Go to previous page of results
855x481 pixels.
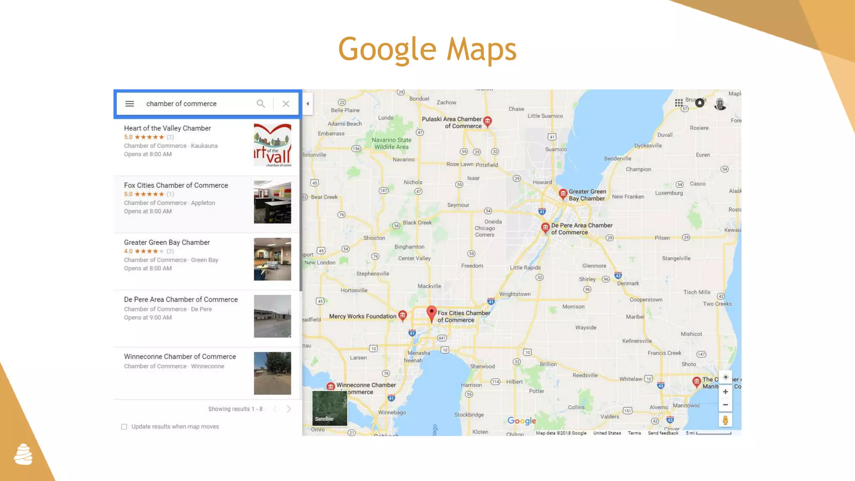point(275,409)
